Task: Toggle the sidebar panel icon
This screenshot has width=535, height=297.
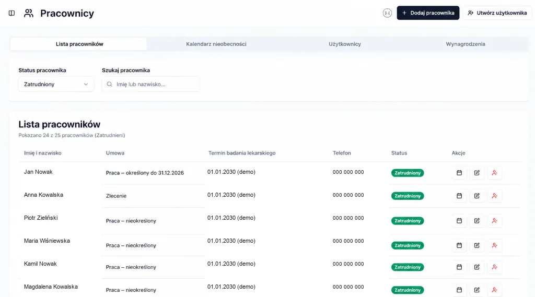Action: [x=11, y=13]
